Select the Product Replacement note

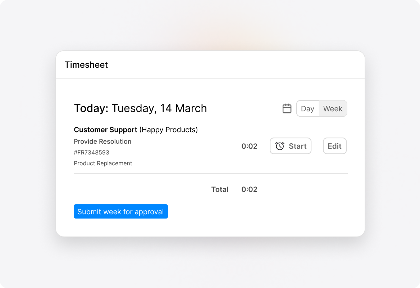click(103, 163)
